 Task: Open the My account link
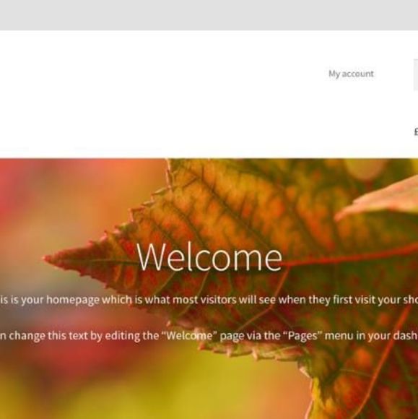(351, 74)
